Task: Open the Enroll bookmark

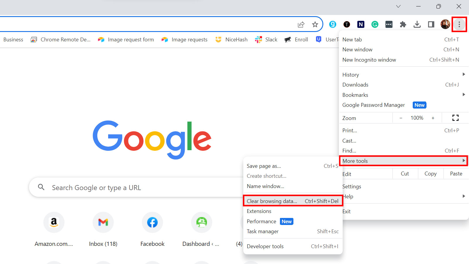Action: (296, 40)
